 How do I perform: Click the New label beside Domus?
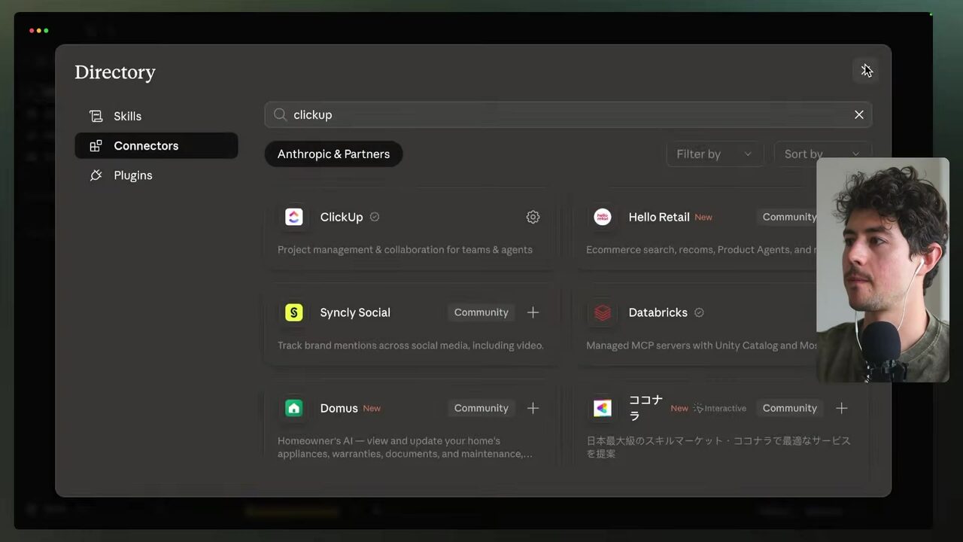pos(372,408)
